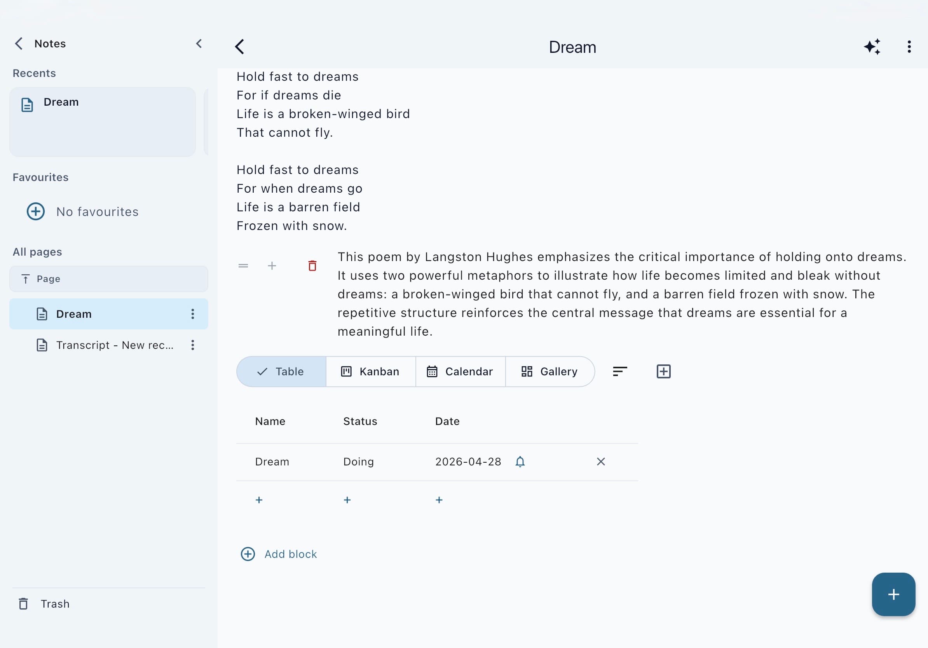
Task: Click the Date column header
Action: pos(447,422)
